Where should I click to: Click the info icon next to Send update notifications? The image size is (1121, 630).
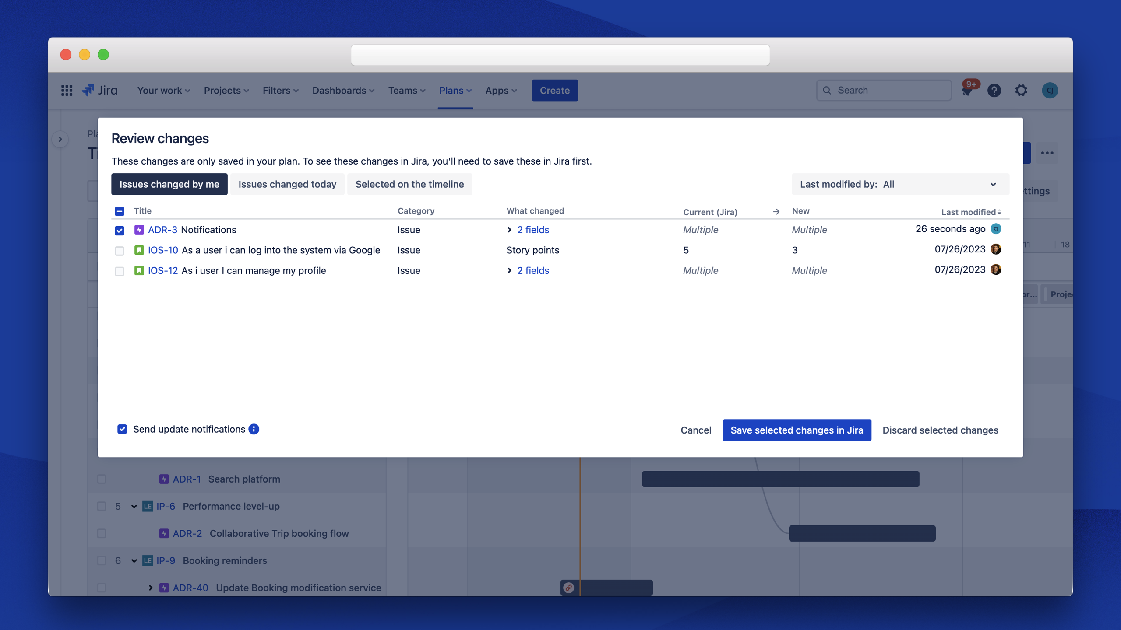253,429
